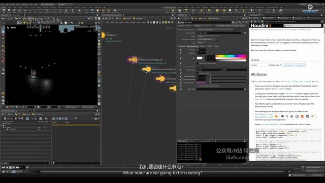Screen dimensions: 325x183
Task: Open the desktop layout dropdown in menu bar
Action: tap(49, 5)
